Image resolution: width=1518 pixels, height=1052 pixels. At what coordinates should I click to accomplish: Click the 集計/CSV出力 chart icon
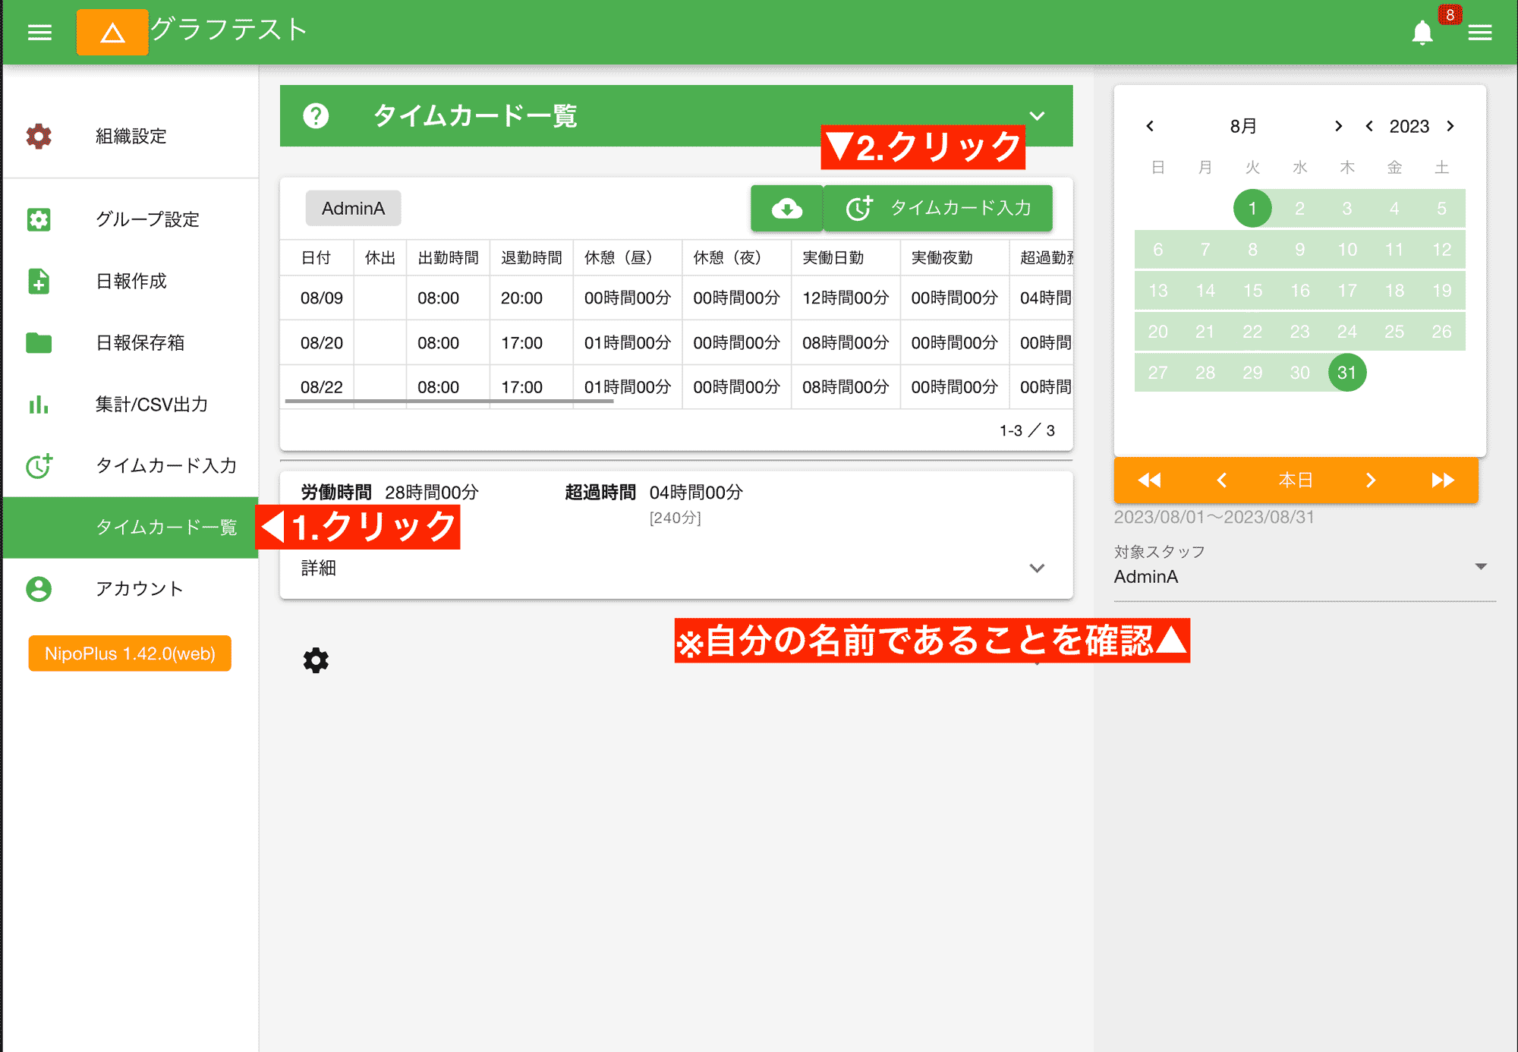coord(37,405)
